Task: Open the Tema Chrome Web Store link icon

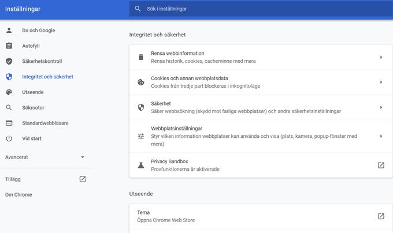Action: (381, 216)
